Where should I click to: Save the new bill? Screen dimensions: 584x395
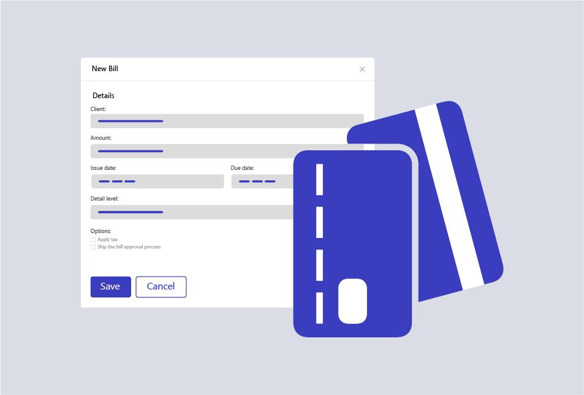[111, 287]
